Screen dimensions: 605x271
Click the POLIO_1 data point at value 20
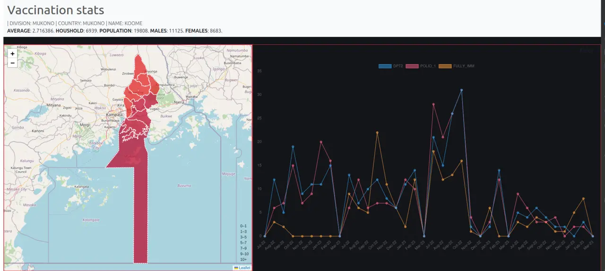tap(321, 141)
